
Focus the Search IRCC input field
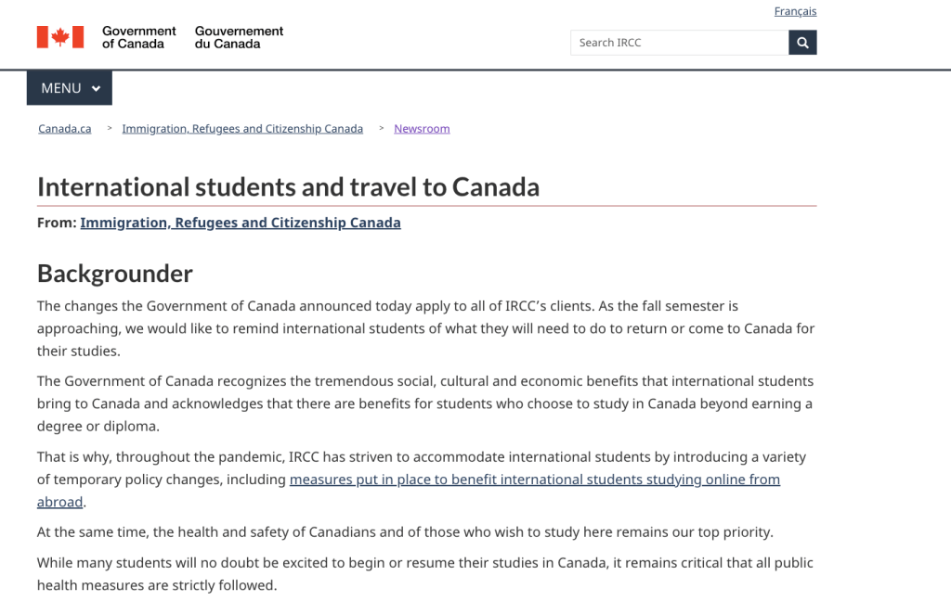tap(679, 43)
